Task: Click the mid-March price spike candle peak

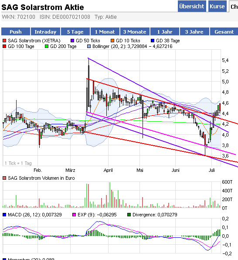Action: (x=88, y=59)
